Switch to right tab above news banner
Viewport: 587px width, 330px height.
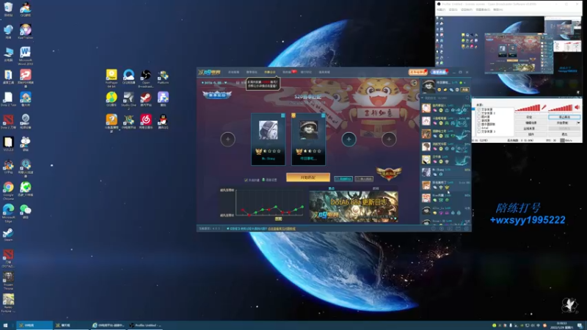376,188
